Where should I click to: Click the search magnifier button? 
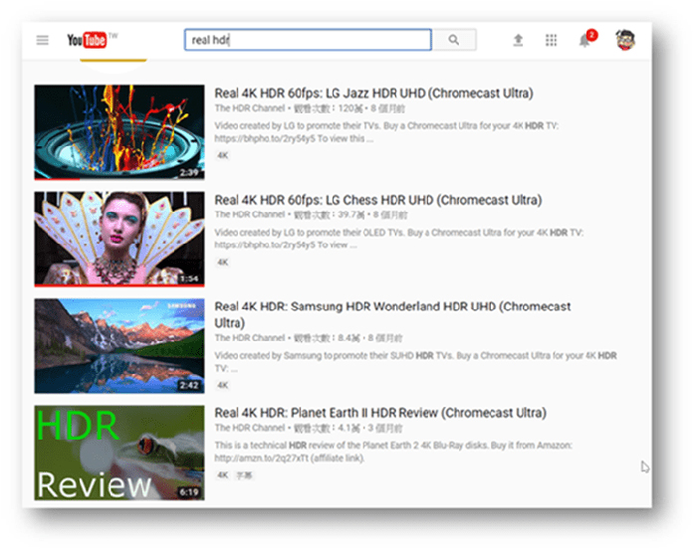454,40
